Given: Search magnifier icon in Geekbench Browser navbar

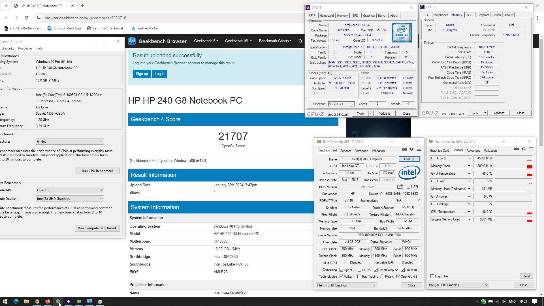Looking at the screenshot, I should tap(300, 41).
